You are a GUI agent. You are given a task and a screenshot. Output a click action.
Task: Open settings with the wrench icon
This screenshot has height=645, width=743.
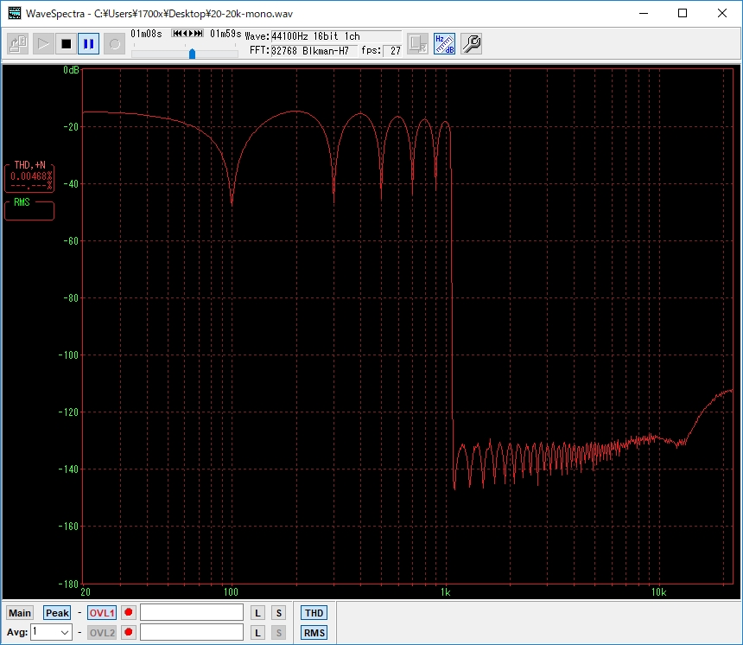(x=471, y=43)
